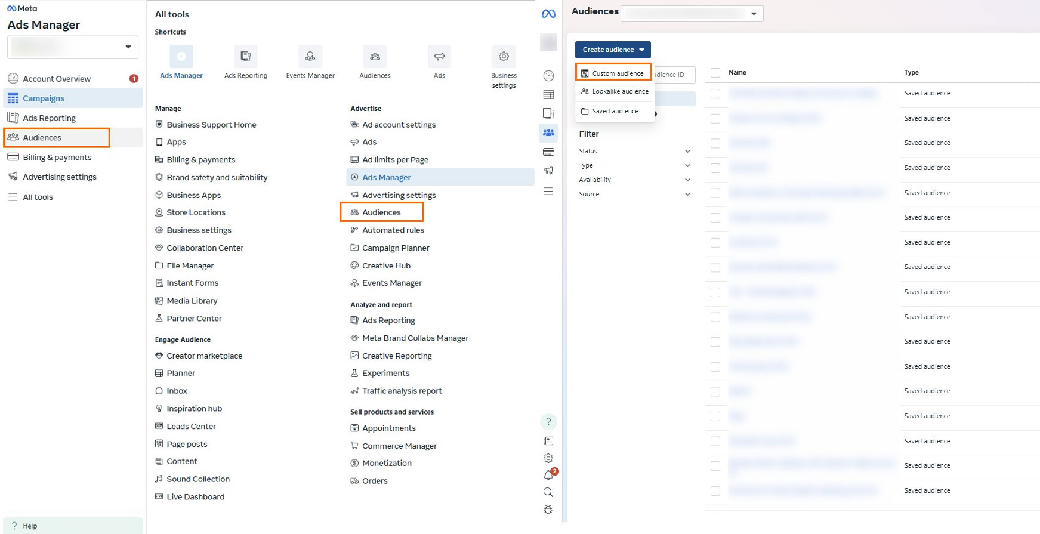Viewport: 1040px width, 534px height.
Task: Click the Search magnifier icon in rail
Action: click(x=548, y=492)
